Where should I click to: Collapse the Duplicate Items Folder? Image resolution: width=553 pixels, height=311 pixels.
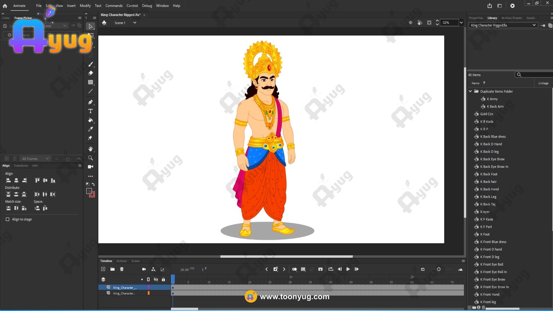(x=470, y=91)
